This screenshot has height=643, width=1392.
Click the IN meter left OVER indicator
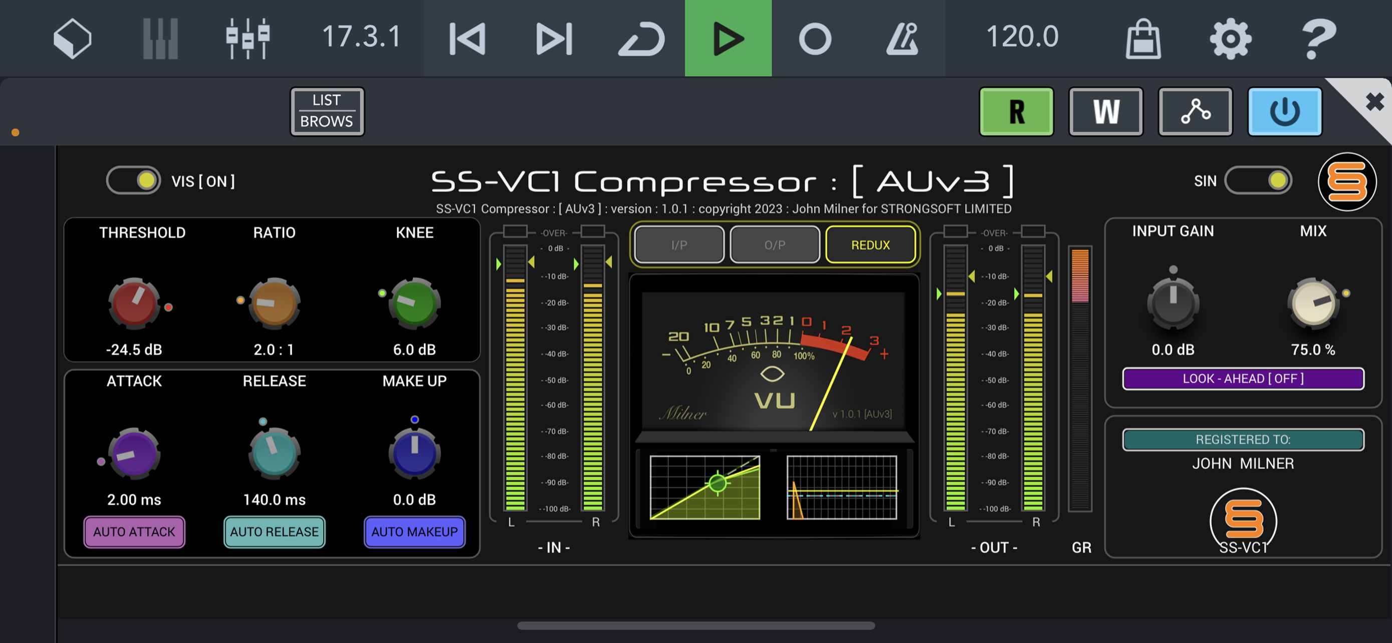click(x=515, y=231)
